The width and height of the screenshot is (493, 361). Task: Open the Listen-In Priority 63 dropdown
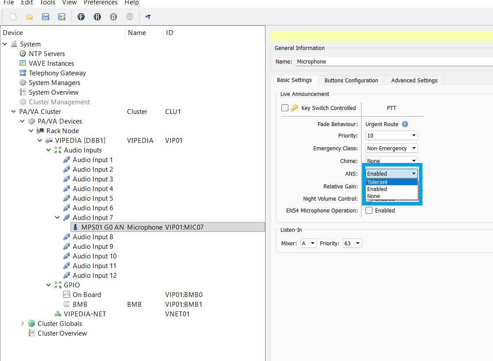point(352,244)
